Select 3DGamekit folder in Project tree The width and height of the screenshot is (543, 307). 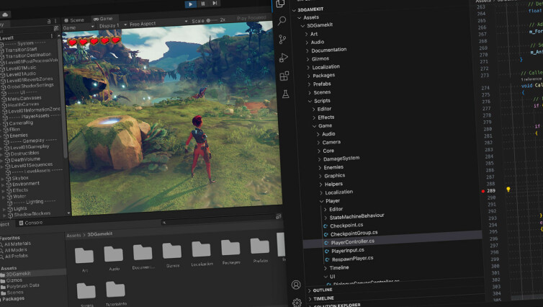18,274
